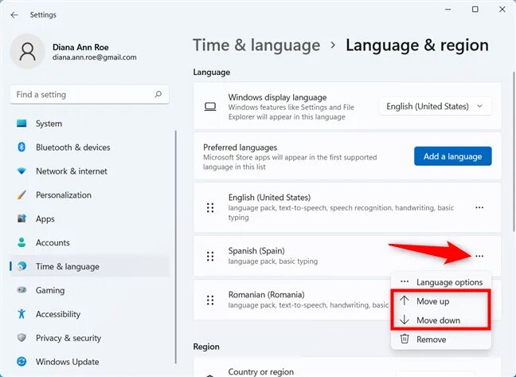Click the down arrow icon next to Move down
This screenshot has width=516, height=377.
coord(405,320)
